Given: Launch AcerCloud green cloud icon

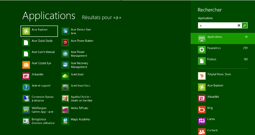Looking at the screenshot, I should point(65,76).
